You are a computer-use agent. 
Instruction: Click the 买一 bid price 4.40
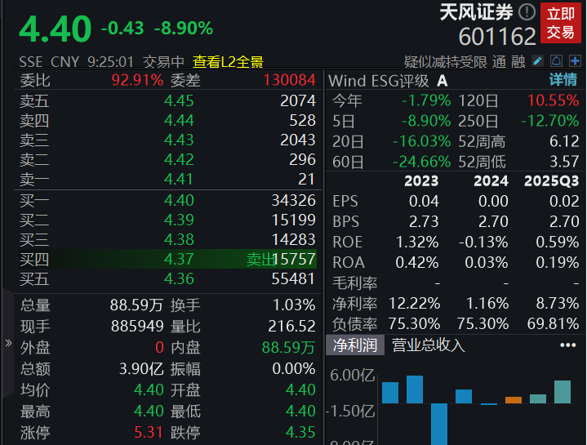(x=179, y=200)
